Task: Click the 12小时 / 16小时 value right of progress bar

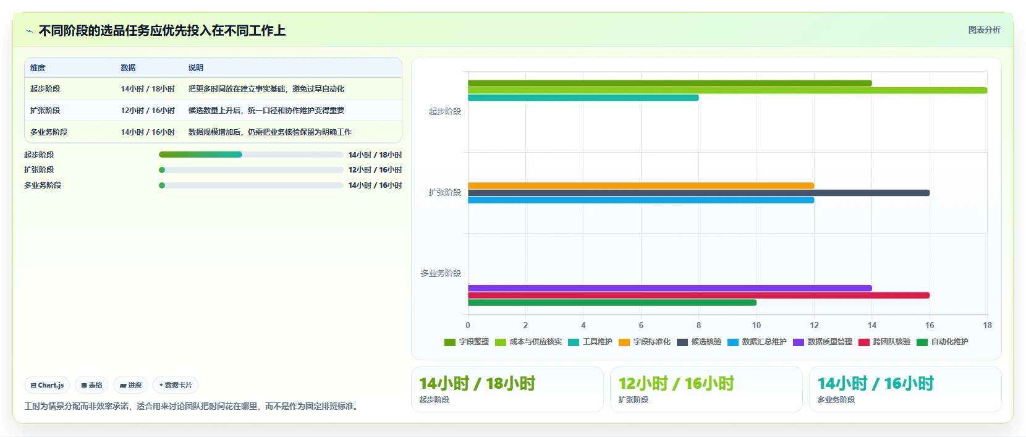Action: coord(375,170)
